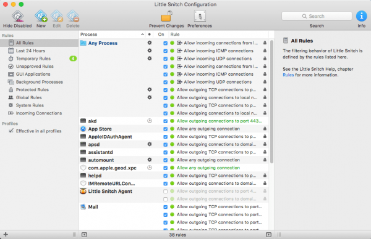Click gear icon in apsd row
The height and width of the screenshot is (239, 371).
pyautogui.click(x=150, y=144)
